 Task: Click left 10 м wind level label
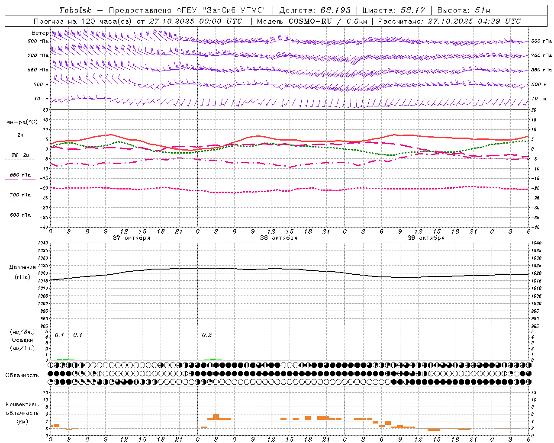click(x=42, y=99)
